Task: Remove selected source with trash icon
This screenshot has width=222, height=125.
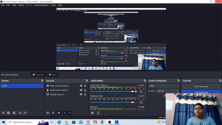Action: 53,113
